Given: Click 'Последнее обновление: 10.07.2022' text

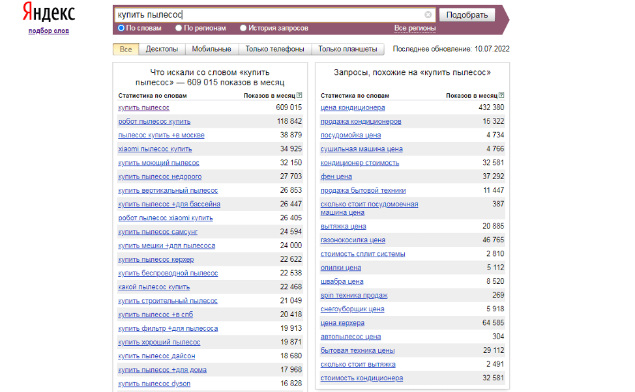Looking at the screenshot, I should (451, 49).
